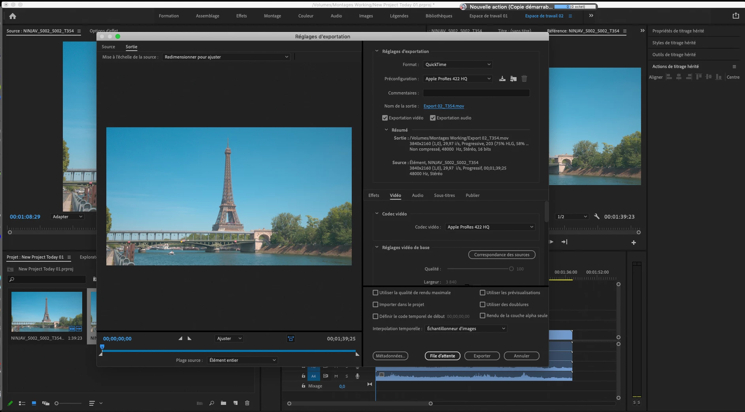745x412 pixels.
Task: Enable Utiliser la qualité de rendu maximale
Action: click(375, 293)
